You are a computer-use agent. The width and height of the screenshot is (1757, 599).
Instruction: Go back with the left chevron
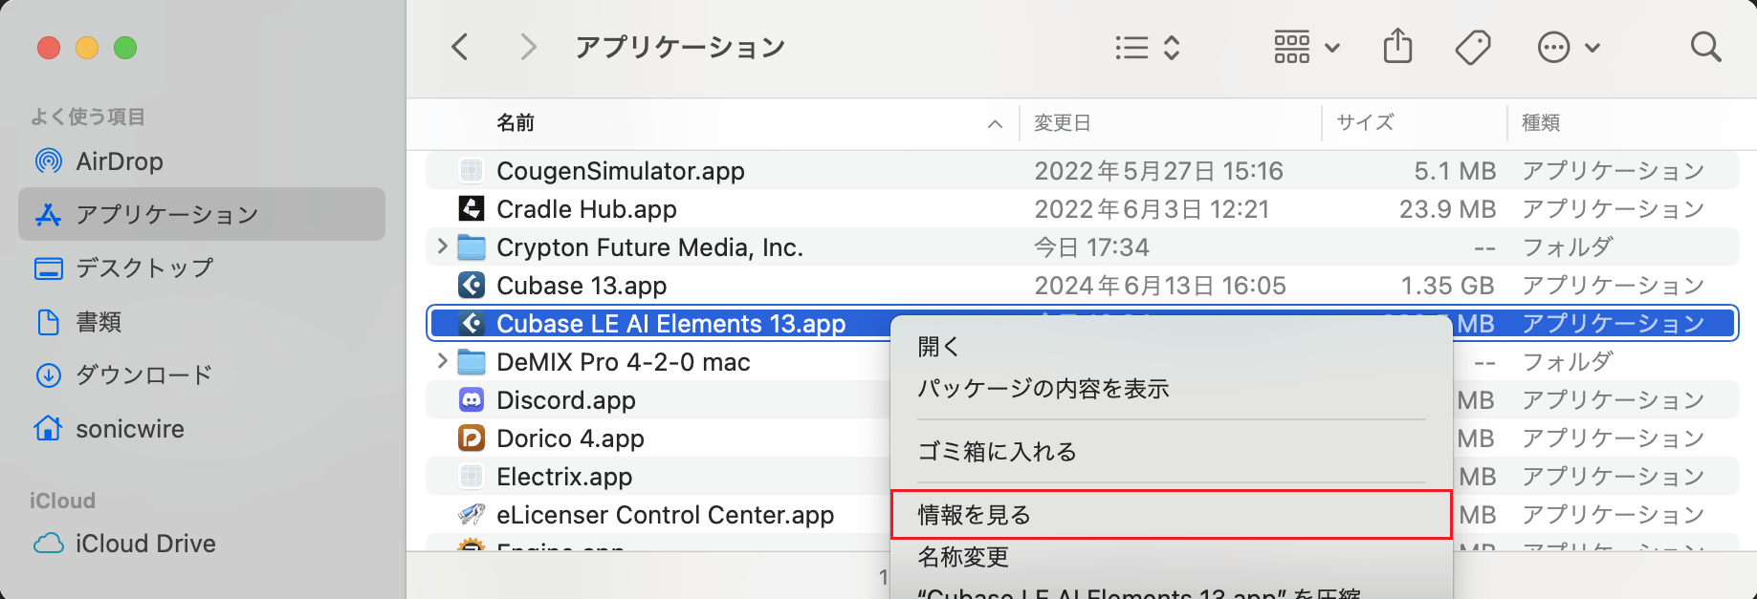pos(460,47)
